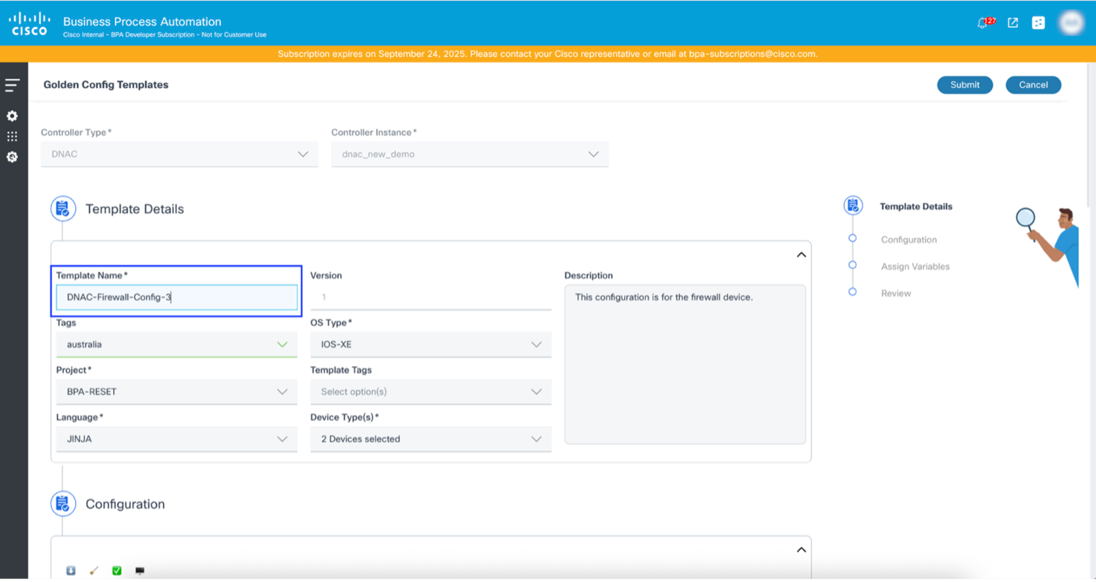
Task: Click the broom clear icon in Configuration
Action: 94,571
